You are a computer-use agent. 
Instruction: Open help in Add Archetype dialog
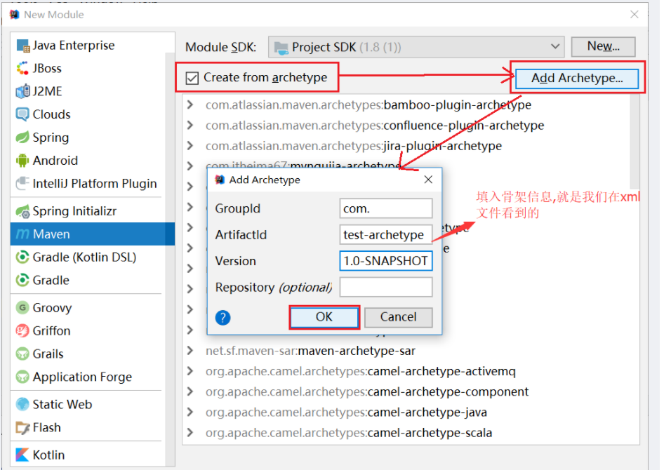(x=223, y=318)
